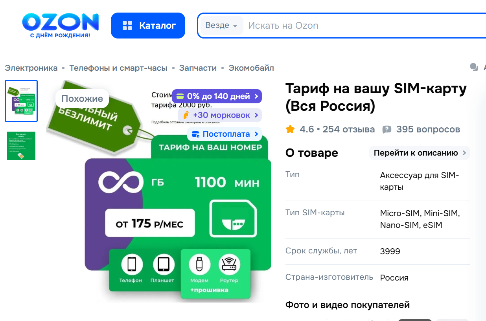Click the 3999 service life value
Screen dimensions: 486x321
[390, 251]
